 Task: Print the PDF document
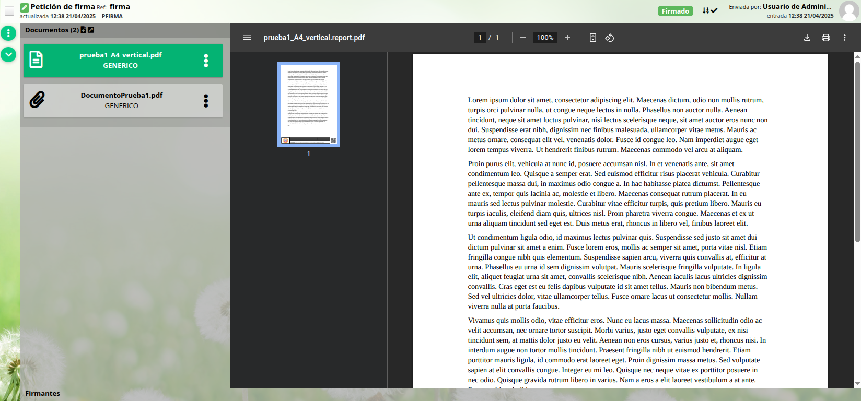point(825,38)
